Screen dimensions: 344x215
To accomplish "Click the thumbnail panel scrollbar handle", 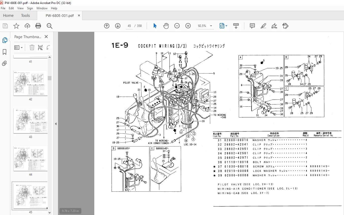I will [49, 78].
